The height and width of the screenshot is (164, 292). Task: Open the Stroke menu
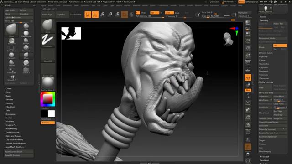click(x=190, y=5)
